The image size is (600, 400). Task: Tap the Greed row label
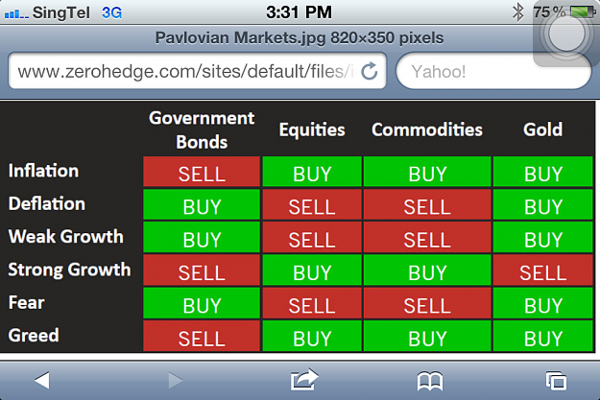[34, 336]
